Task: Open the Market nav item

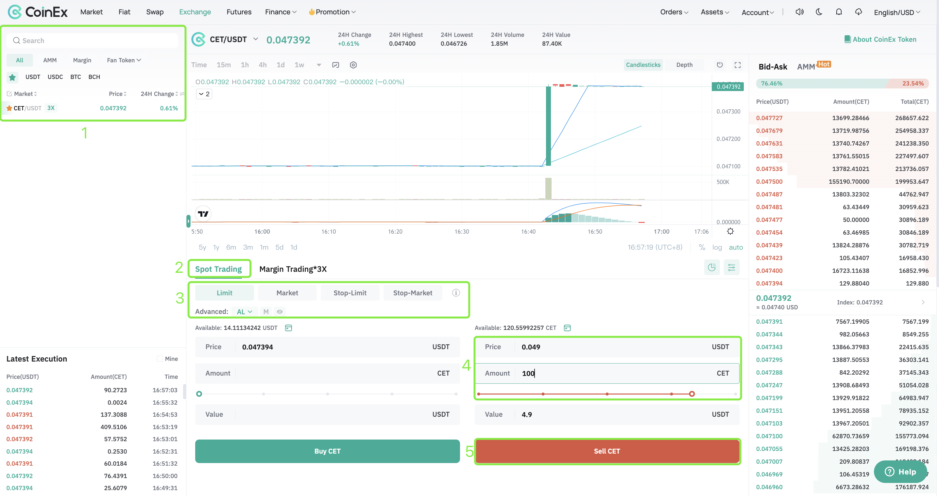Action: click(92, 12)
